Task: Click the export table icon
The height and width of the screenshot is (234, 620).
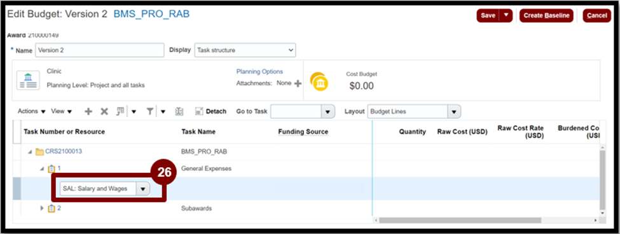Action: 120,111
